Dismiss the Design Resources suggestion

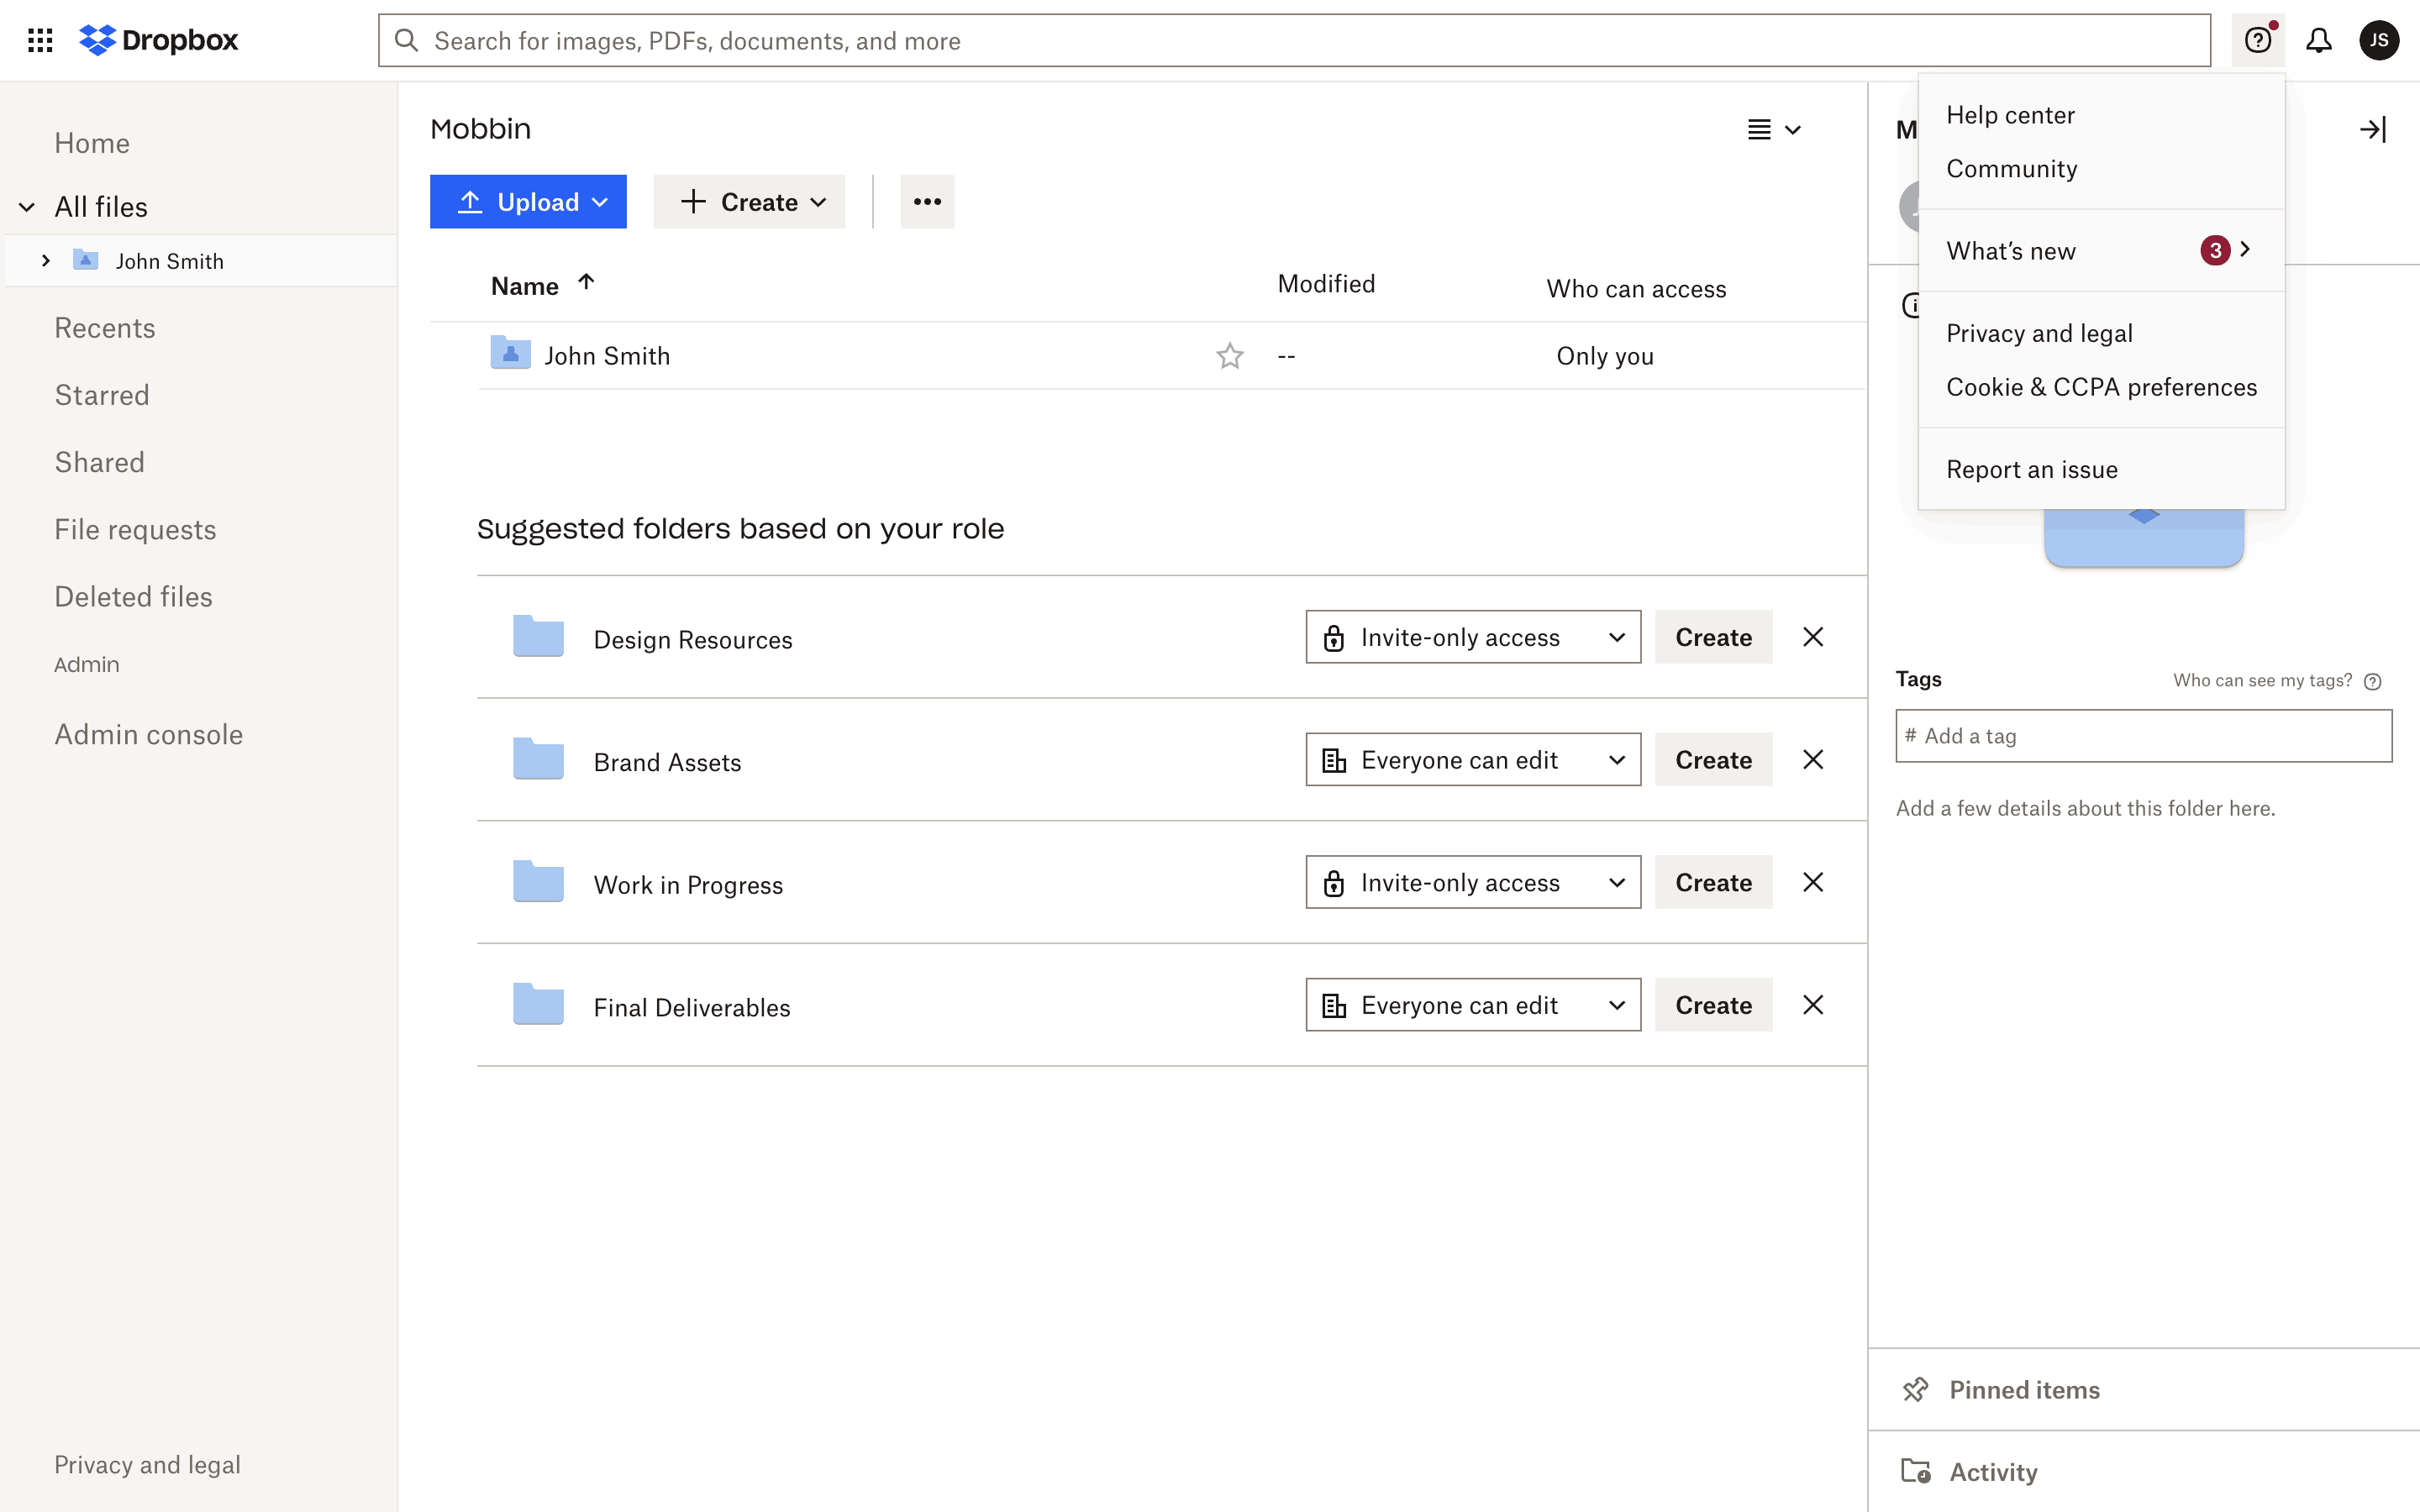tap(1812, 637)
